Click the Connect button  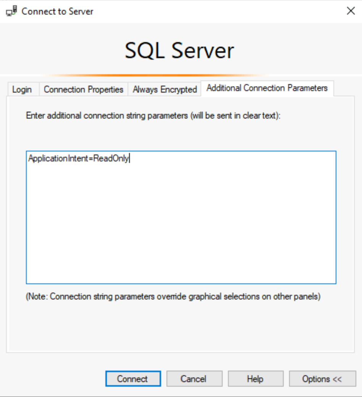click(133, 379)
